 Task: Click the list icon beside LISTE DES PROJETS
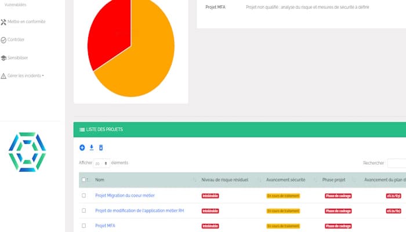[82, 129]
